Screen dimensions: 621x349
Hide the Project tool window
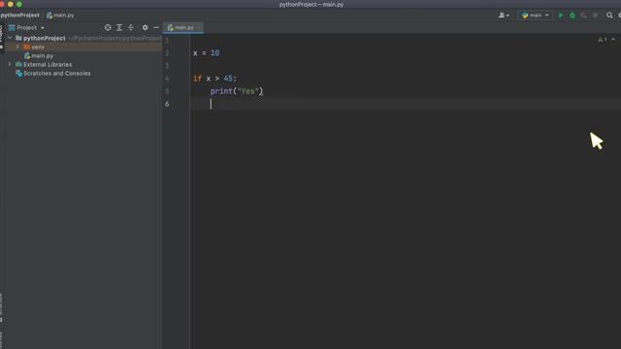click(x=156, y=27)
